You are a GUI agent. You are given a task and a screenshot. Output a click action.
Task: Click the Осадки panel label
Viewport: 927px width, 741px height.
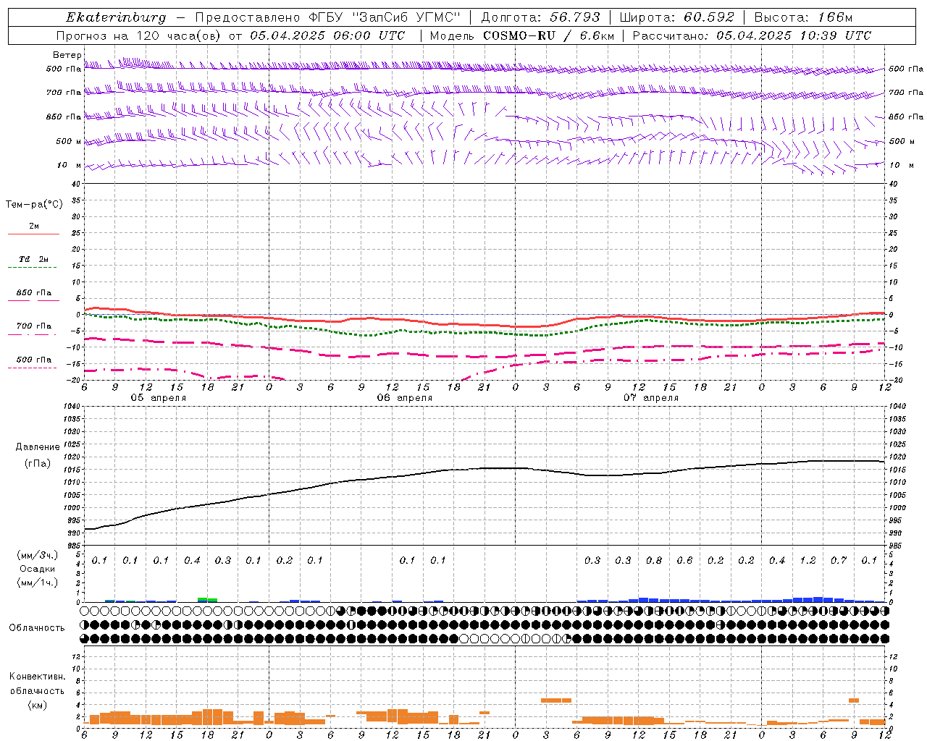coord(38,569)
